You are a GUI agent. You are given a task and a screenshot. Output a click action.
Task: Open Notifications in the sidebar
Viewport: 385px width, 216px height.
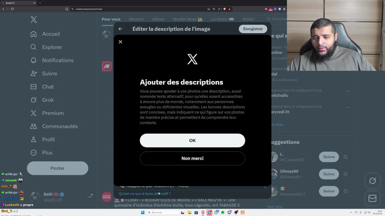[x=52, y=60]
